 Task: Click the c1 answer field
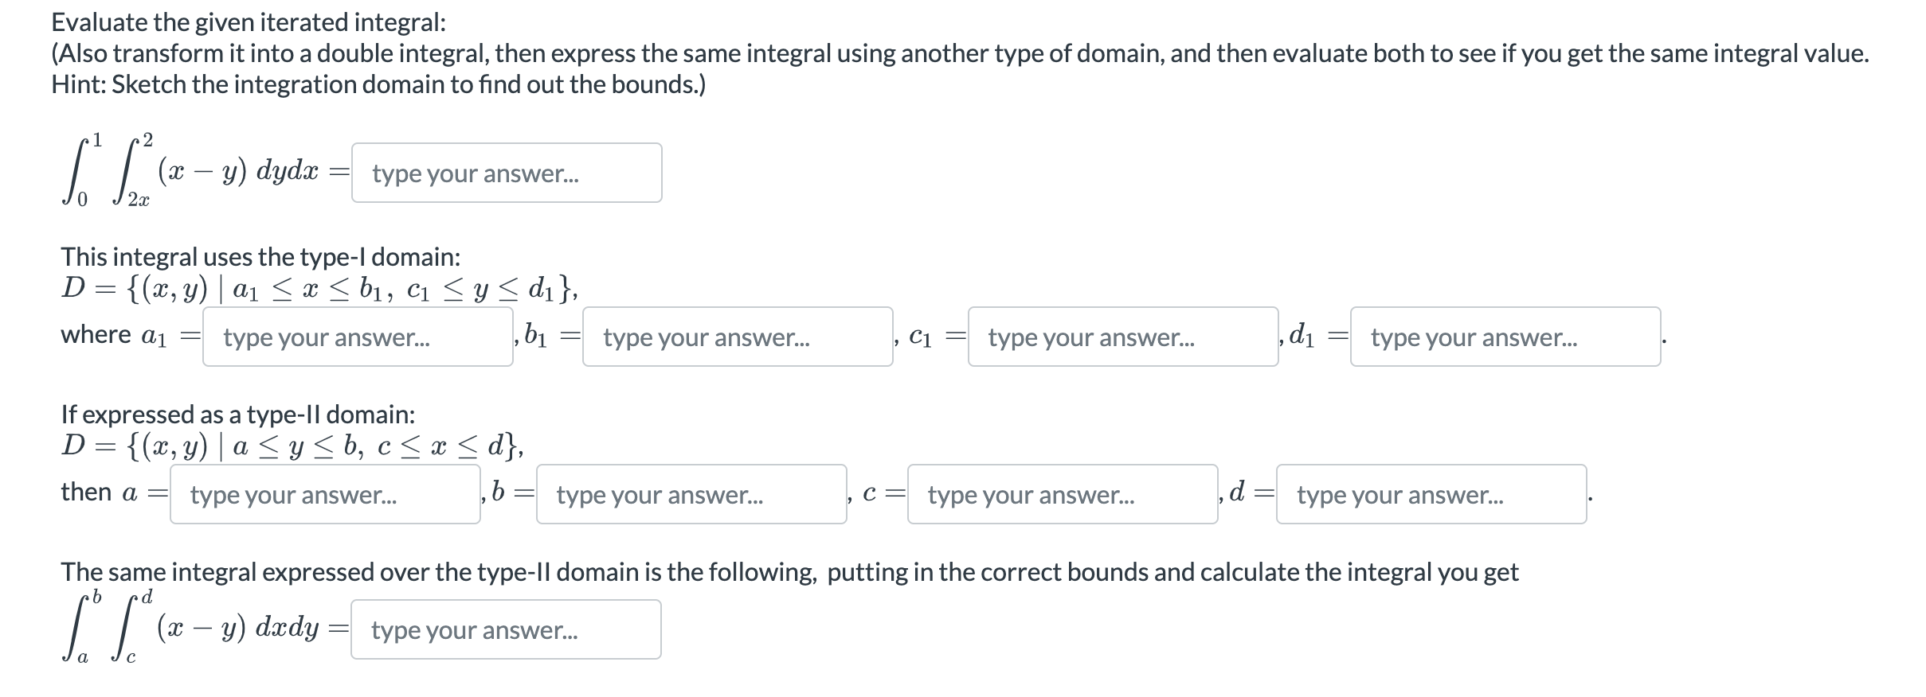[1119, 338]
